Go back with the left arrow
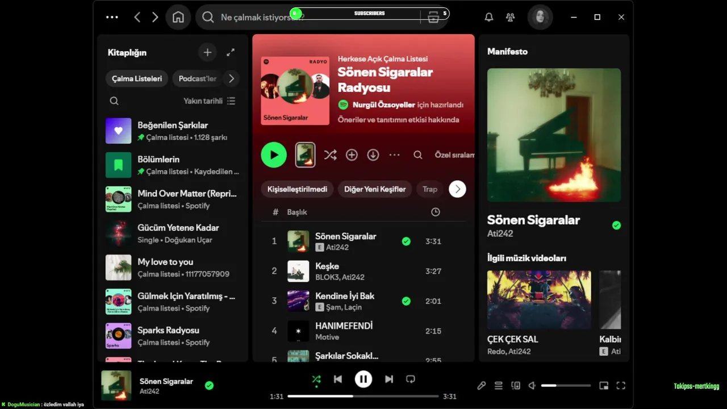Screen dimensions: 727x409 point(137,17)
